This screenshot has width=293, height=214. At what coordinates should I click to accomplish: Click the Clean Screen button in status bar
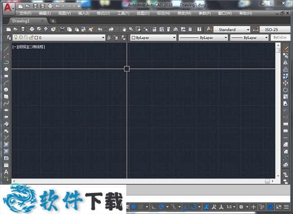[279, 207]
